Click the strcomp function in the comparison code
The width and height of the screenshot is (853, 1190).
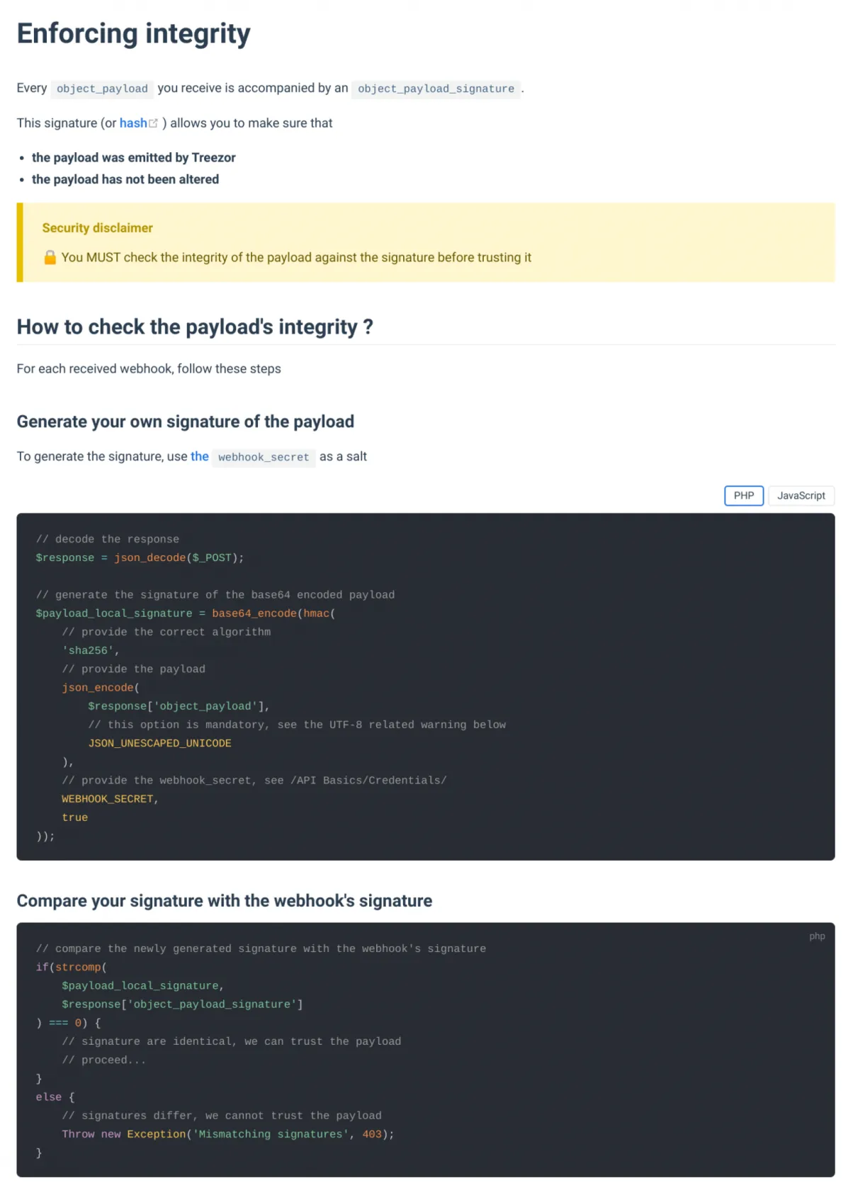(79, 967)
